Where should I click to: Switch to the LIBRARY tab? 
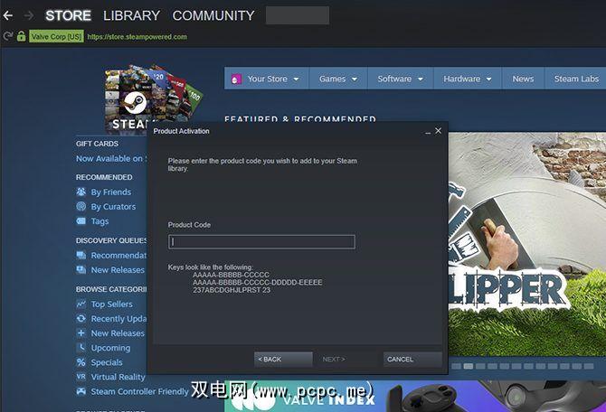pos(131,16)
